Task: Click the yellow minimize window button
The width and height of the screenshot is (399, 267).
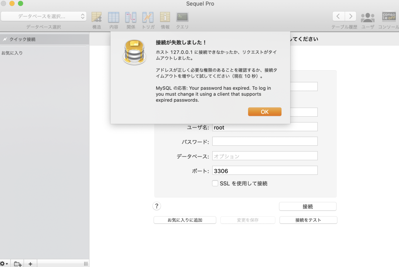Action: pos(12,4)
